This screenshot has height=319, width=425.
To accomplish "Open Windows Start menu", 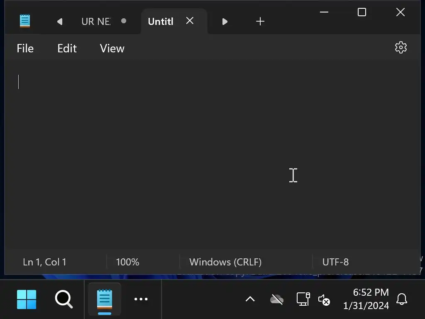I will point(27,299).
